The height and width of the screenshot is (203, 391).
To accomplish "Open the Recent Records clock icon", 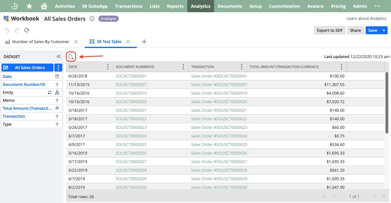I will [15, 6].
